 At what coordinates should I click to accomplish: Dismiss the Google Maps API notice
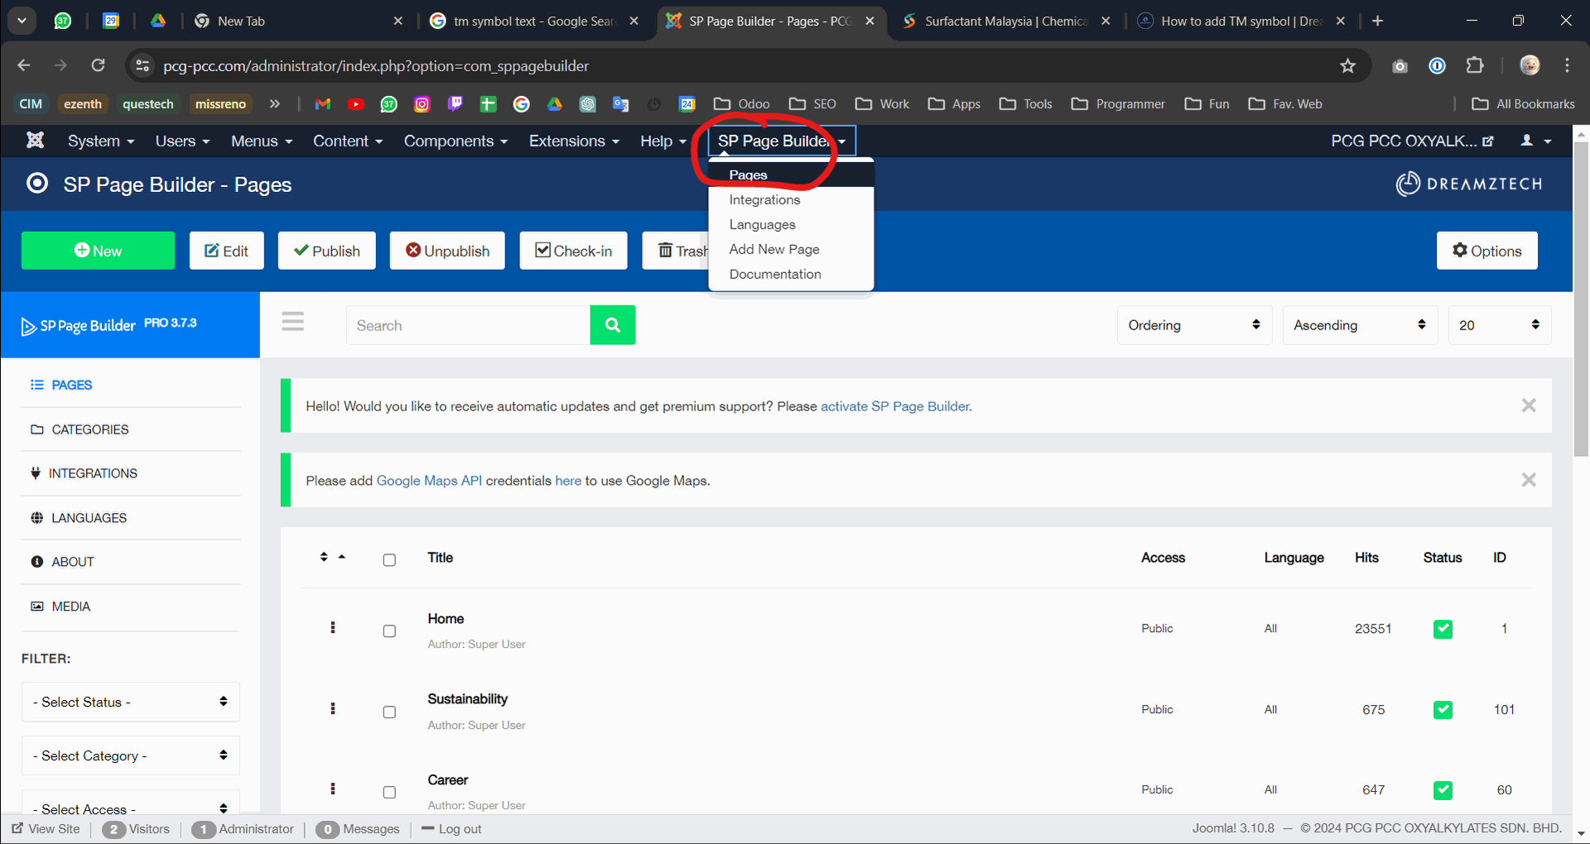1529,480
